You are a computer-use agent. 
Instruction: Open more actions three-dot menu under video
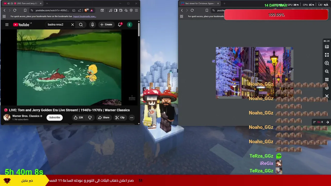(x=132, y=118)
